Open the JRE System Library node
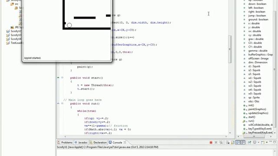Viewport: 278px width, 156px height. click(17, 27)
